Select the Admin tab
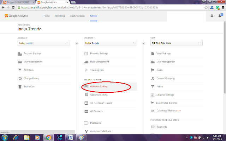Image resolution: width=226 pixels, height=141 pixels. 93,16
